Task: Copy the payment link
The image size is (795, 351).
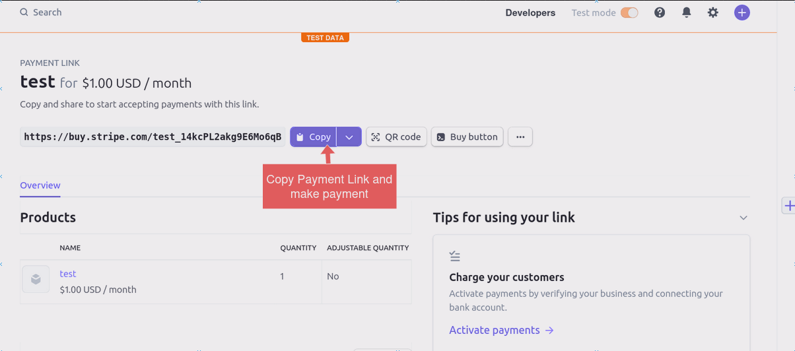Action: point(314,137)
